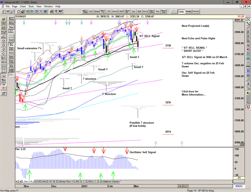Image resolution: width=251 pixels, height=192 pixels.
Task: Open the Chart menu
Action: pos(23,6)
